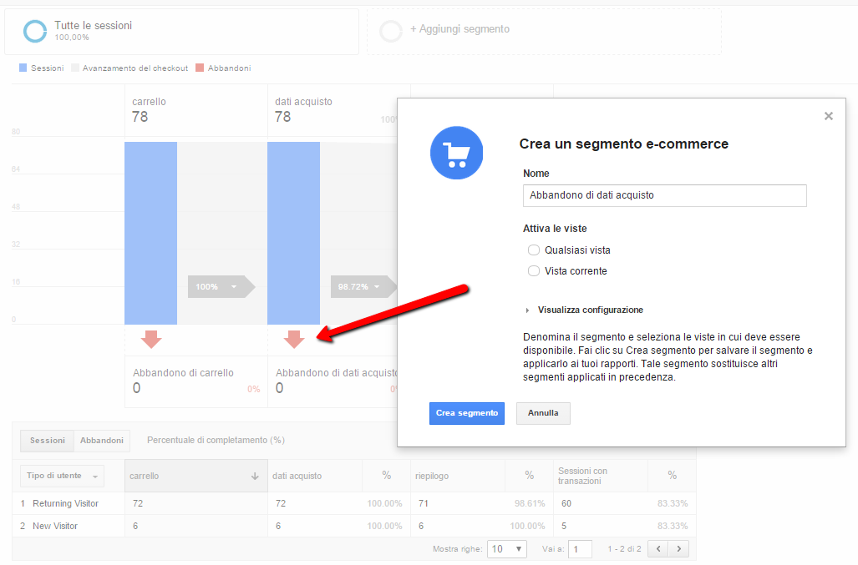Viewport: 858px width, 565px height.
Task: Go to the previous table page
Action: coord(659,548)
